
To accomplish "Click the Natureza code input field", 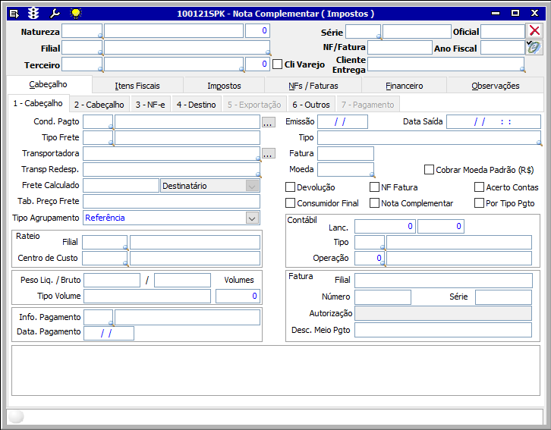I will (81, 31).
